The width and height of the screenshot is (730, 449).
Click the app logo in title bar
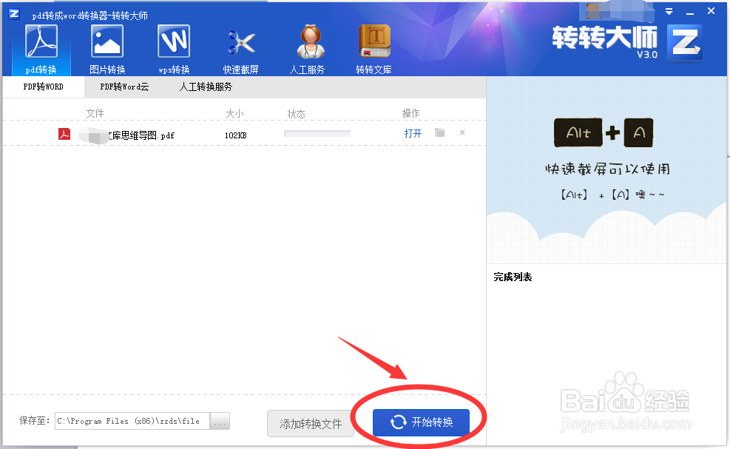tap(15, 14)
